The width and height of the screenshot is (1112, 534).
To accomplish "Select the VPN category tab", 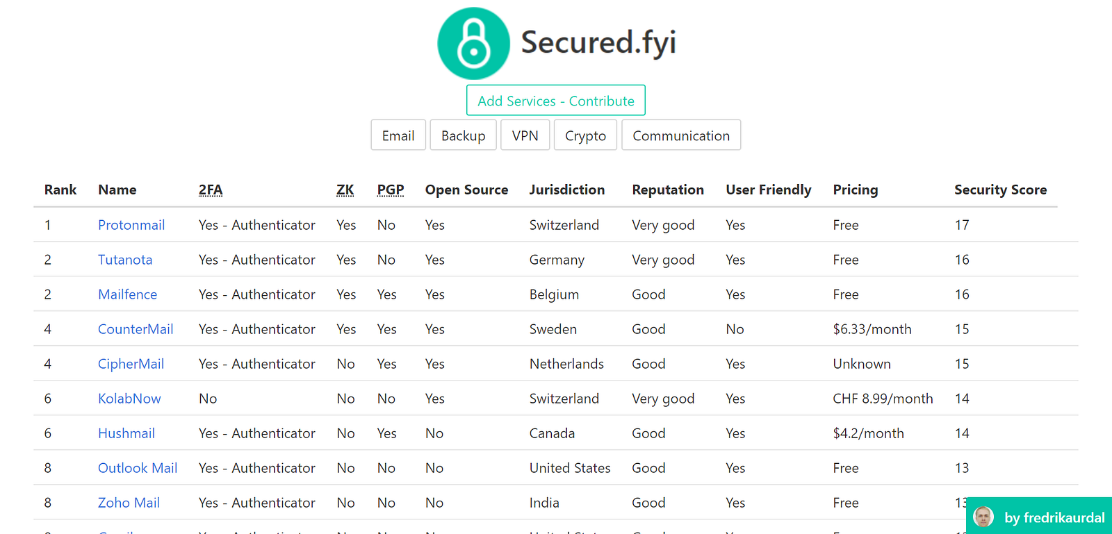I will pos(525,135).
